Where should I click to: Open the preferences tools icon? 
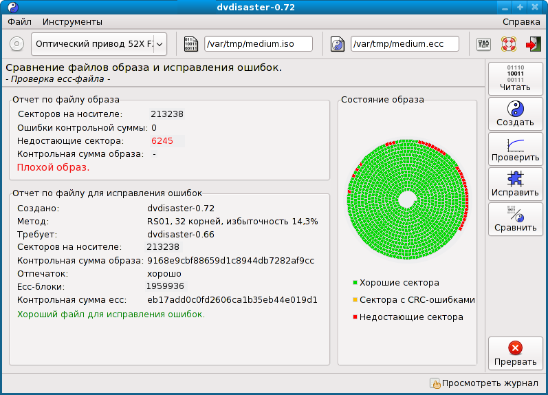(x=483, y=44)
